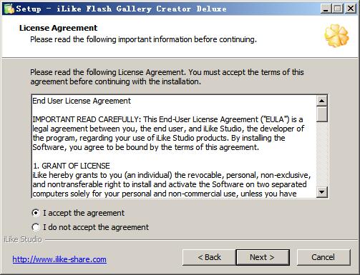Click the "1. GRANT OF LICENSE" line

pyautogui.click(x=71, y=166)
